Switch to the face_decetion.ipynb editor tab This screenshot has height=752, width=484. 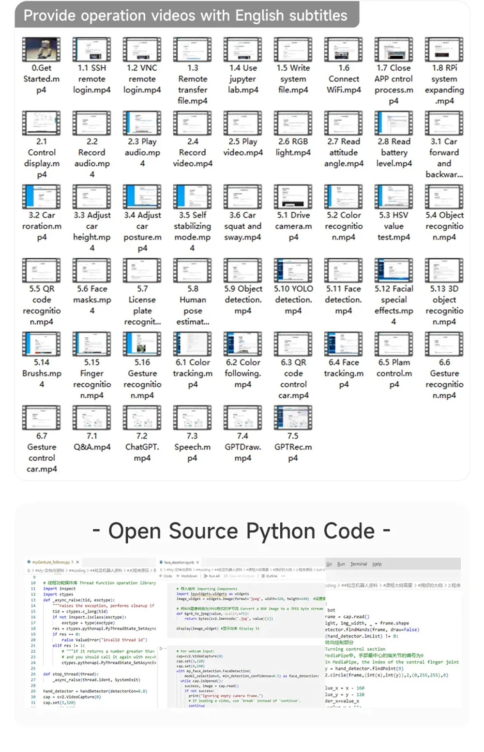pyautogui.click(x=179, y=562)
